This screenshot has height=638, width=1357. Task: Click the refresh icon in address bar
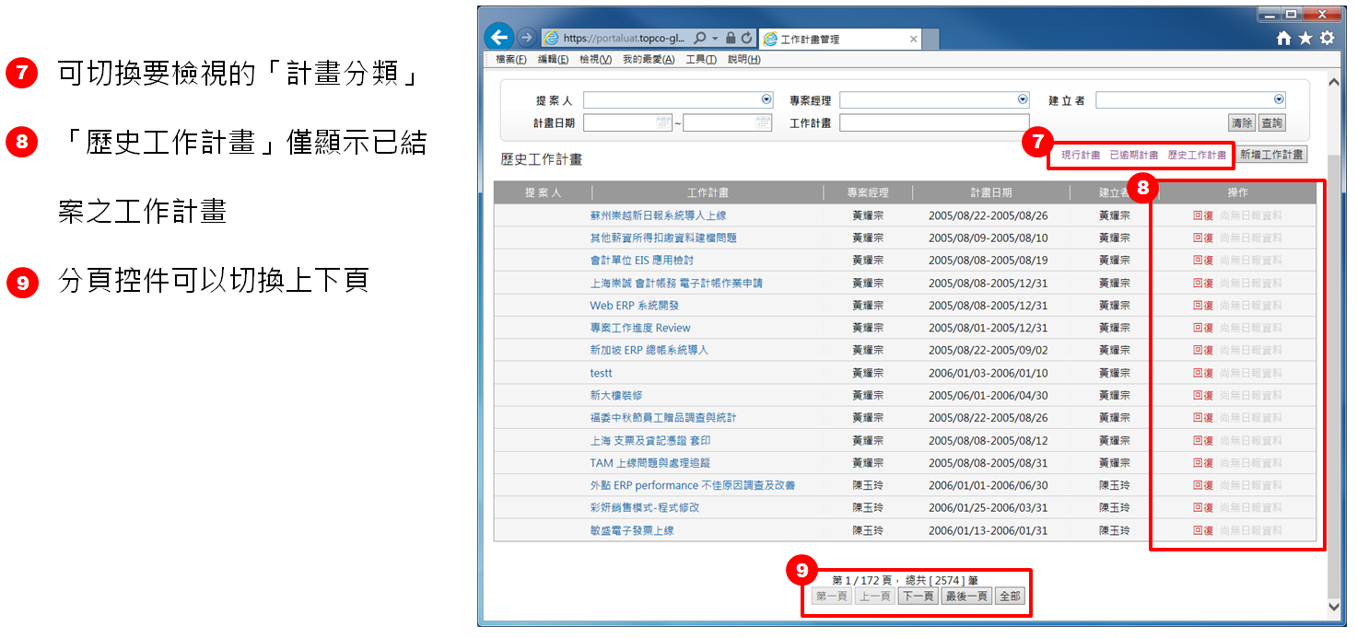click(x=746, y=39)
